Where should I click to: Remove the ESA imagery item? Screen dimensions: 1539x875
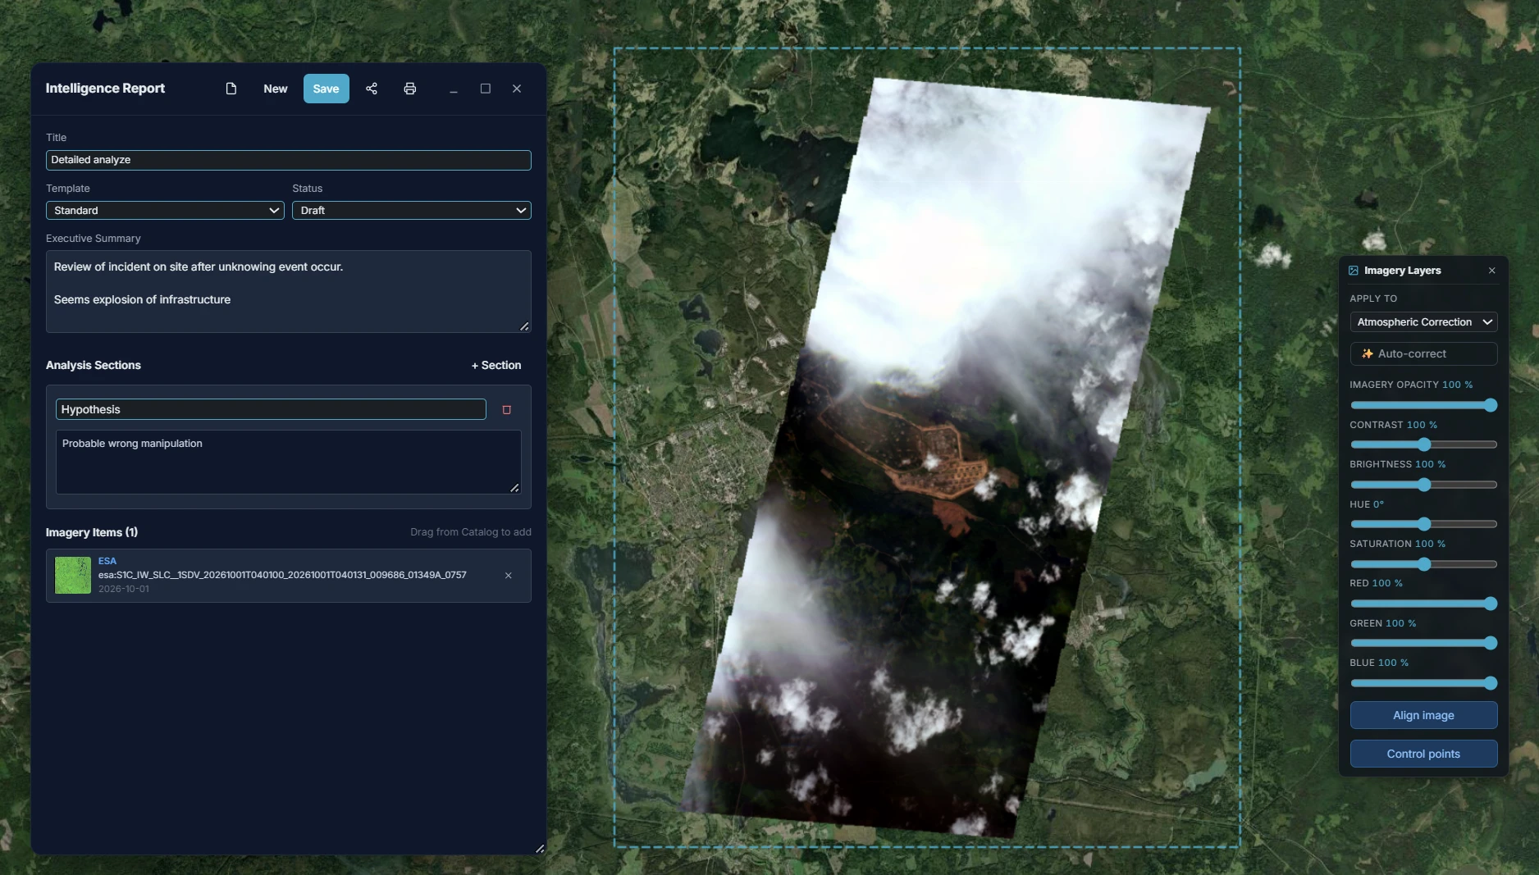pyautogui.click(x=509, y=576)
